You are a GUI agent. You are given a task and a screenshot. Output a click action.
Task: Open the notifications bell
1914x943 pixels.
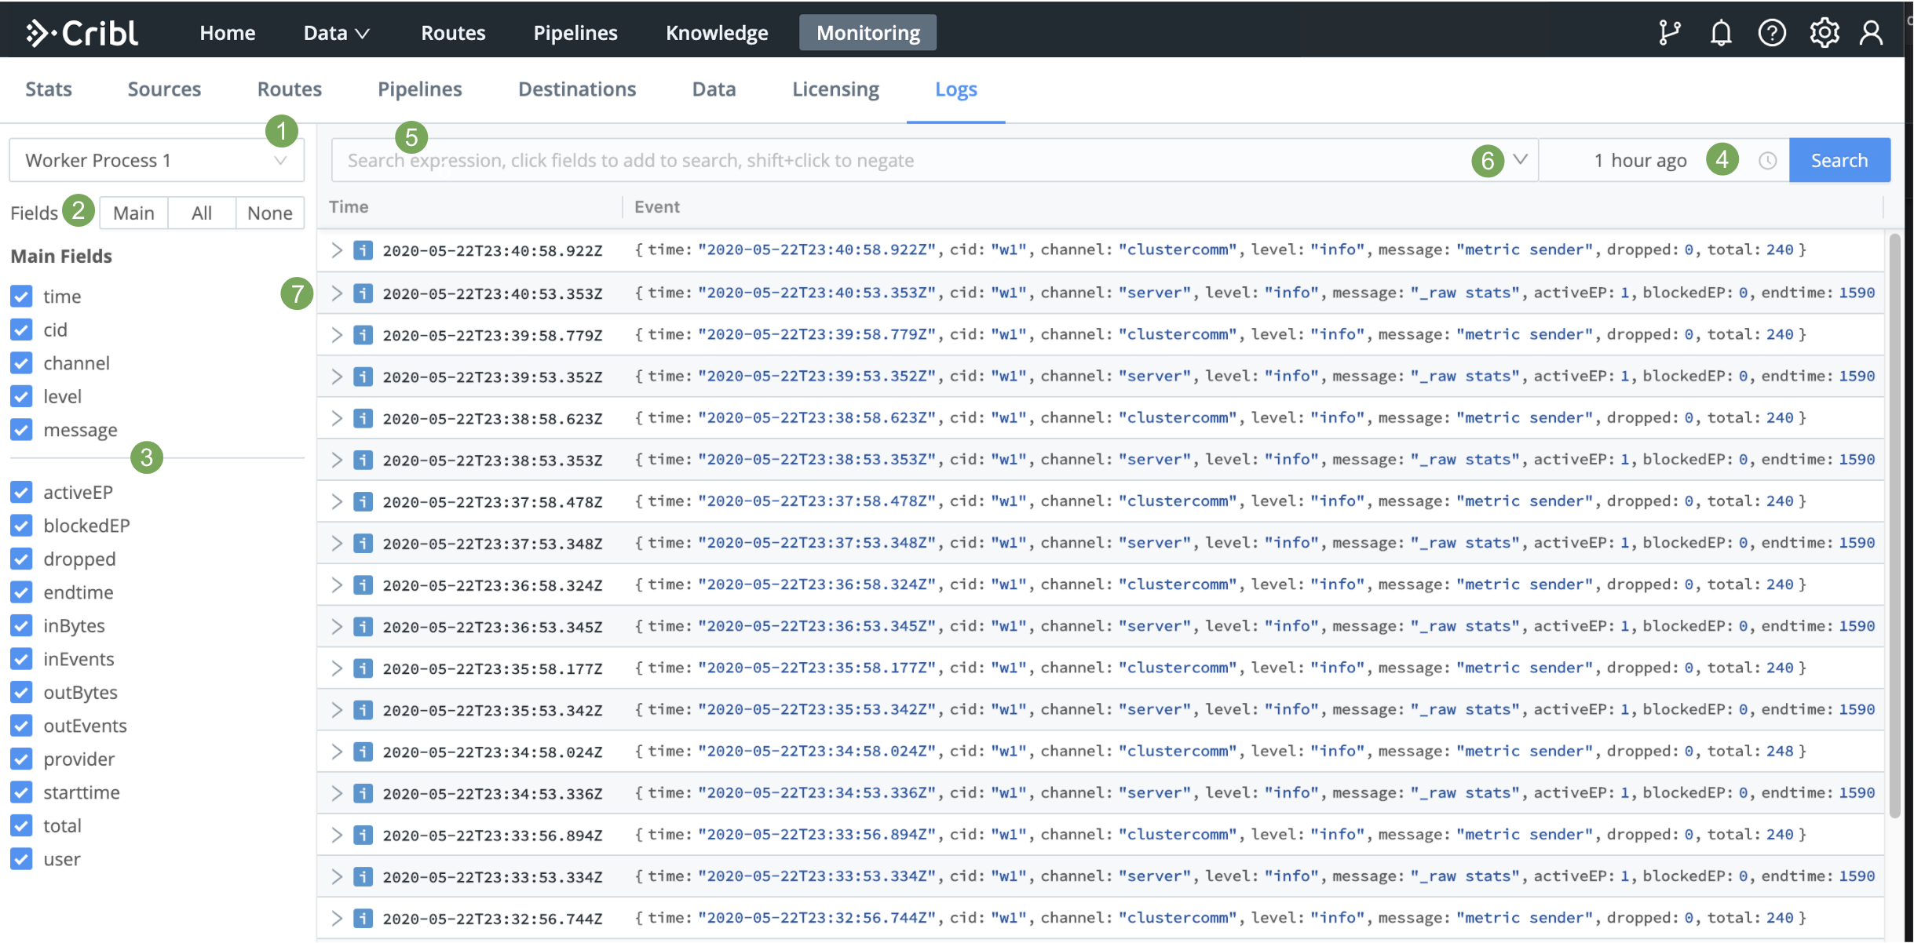pos(1721,32)
